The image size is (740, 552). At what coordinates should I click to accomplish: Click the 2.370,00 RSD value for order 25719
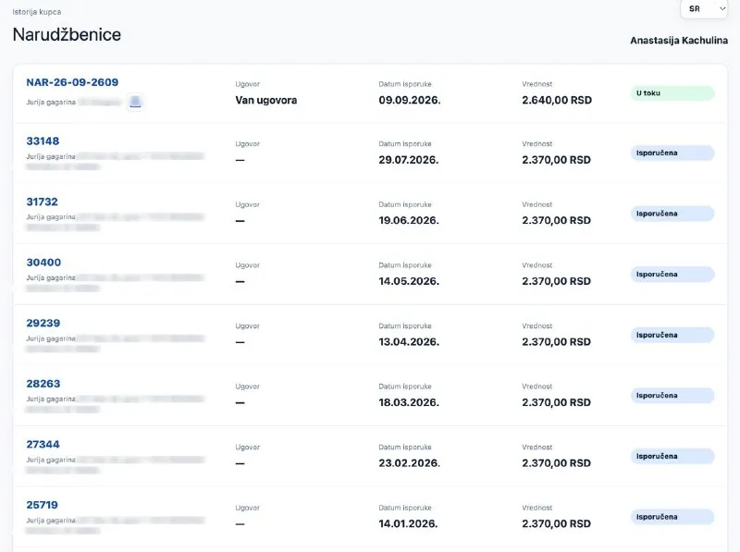point(557,523)
